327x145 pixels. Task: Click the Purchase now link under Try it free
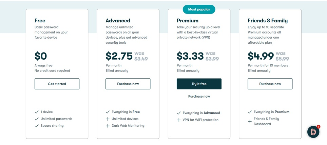(199, 96)
